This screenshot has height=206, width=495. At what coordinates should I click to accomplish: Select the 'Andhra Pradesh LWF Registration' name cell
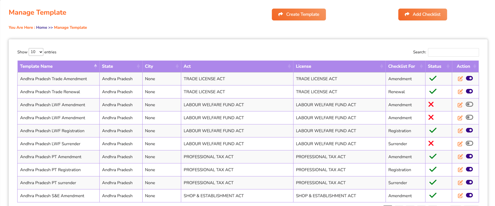pyautogui.click(x=58, y=131)
